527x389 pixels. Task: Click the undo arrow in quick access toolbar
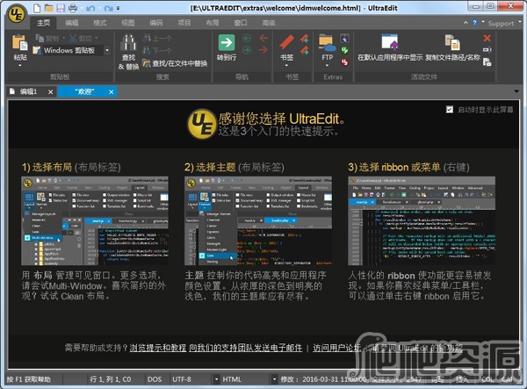coord(90,8)
